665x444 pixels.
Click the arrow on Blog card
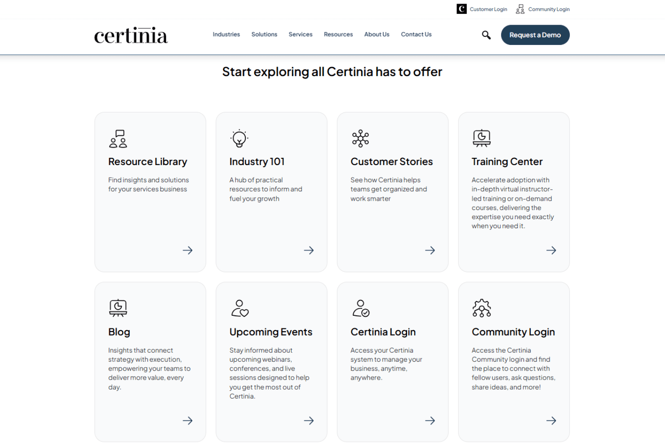point(188,421)
